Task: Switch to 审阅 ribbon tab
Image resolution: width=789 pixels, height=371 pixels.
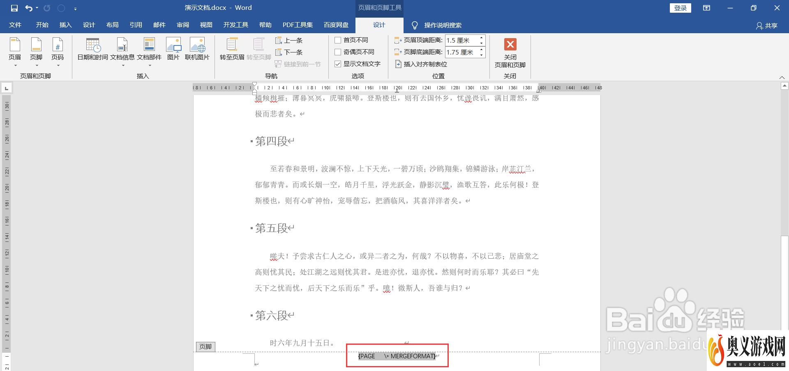Action: [x=183, y=25]
